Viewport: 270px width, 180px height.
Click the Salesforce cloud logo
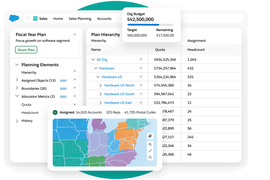pyautogui.click(x=14, y=18)
